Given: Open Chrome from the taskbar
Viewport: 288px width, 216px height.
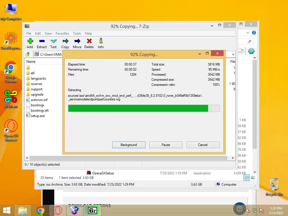Looking at the screenshot, I should pos(40,210).
